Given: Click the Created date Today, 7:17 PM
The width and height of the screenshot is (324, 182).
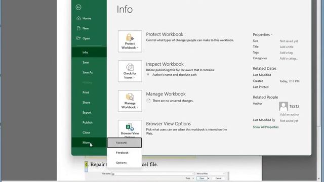Looking at the screenshot, I should coord(290,81).
